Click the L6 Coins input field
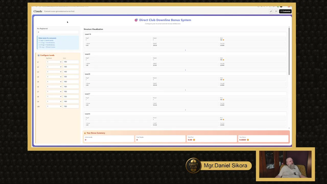Image resolution: width=327 pixels, height=184 pixels. (x=71, y=87)
